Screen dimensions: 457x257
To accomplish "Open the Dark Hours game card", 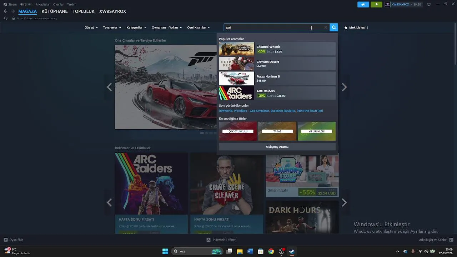I will pyautogui.click(x=302, y=217).
